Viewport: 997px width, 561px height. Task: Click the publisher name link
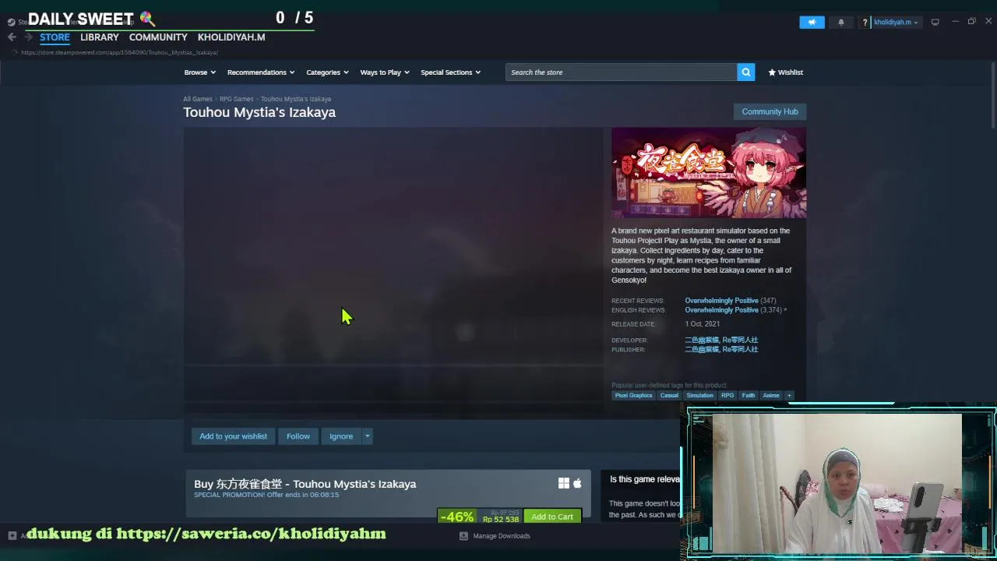721,349
